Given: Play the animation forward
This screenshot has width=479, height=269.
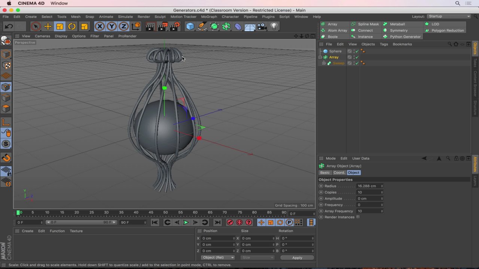Looking at the screenshot, I should (186, 223).
